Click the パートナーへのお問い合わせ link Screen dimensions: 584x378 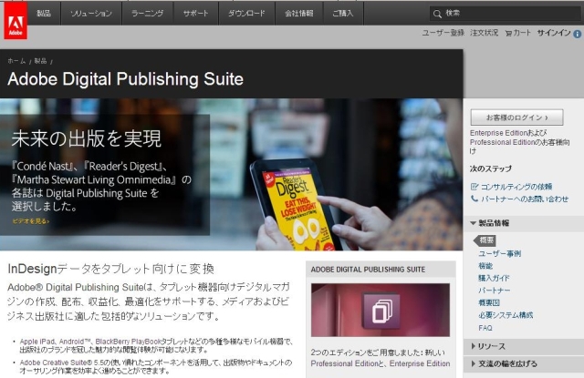525,199
